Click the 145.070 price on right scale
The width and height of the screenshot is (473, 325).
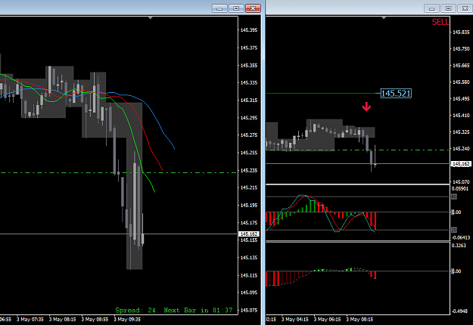pos(461,182)
